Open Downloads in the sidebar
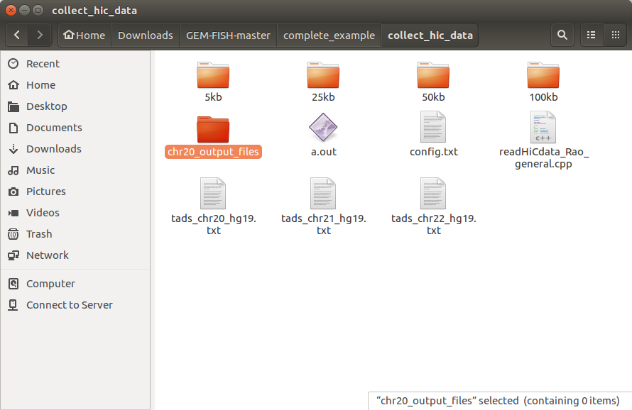Image resolution: width=632 pixels, height=410 pixels. tap(75, 149)
